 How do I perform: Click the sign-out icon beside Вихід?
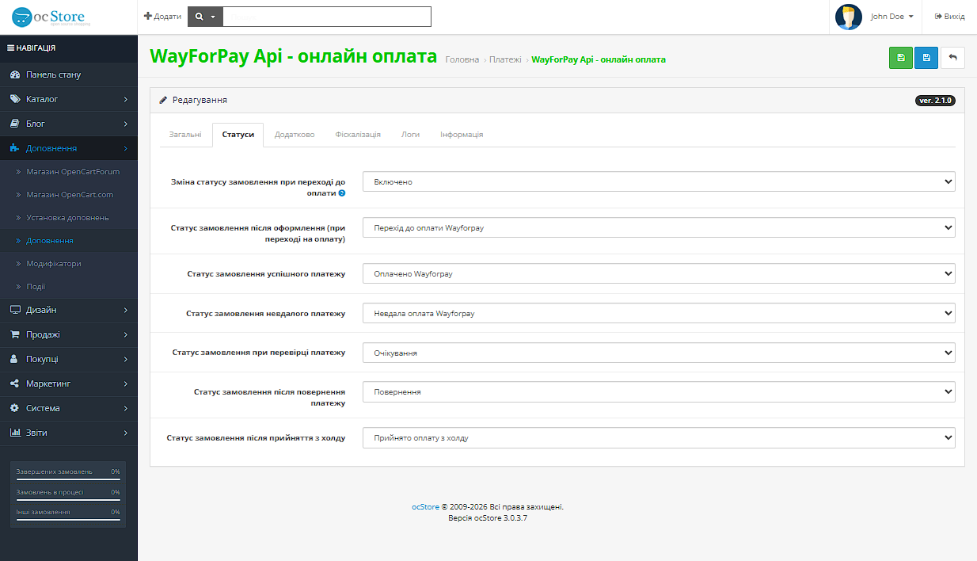[x=938, y=17]
